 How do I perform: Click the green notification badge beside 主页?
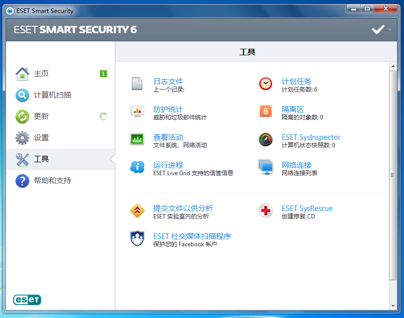(x=103, y=74)
